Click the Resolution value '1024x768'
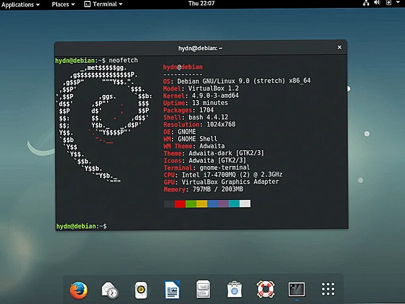This screenshot has width=405, height=304. click(221, 124)
